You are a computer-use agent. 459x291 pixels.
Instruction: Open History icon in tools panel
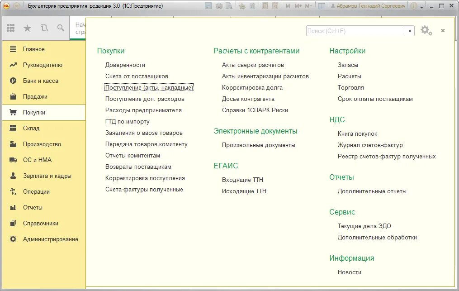pyautogui.click(x=44, y=28)
